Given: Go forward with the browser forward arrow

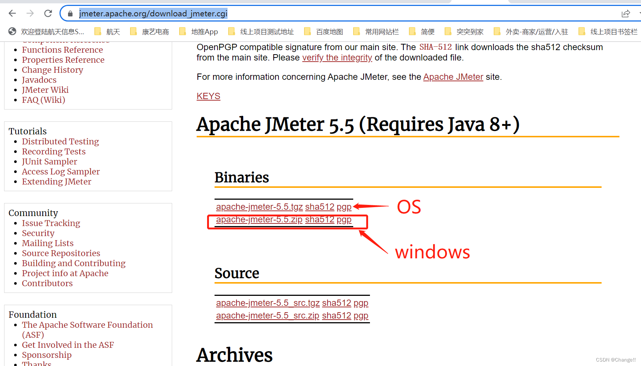Looking at the screenshot, I should pyautogui.click(x=30, y=13).
